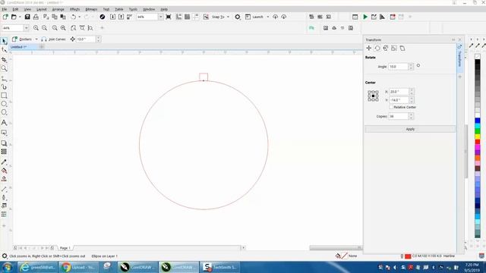Open the Edit menu
486x273 pixels.
[x=15, y=9]
